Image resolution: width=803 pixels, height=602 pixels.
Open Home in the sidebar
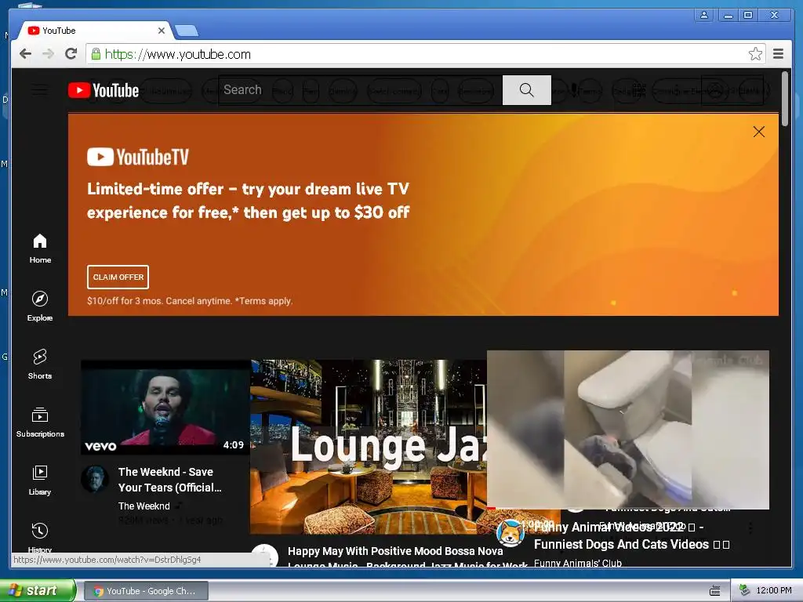coord(40,248)
